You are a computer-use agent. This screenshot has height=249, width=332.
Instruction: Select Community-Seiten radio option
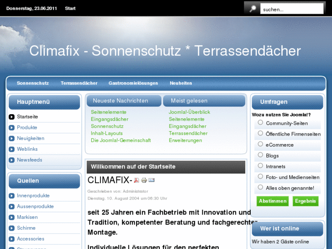click(260, 122)
